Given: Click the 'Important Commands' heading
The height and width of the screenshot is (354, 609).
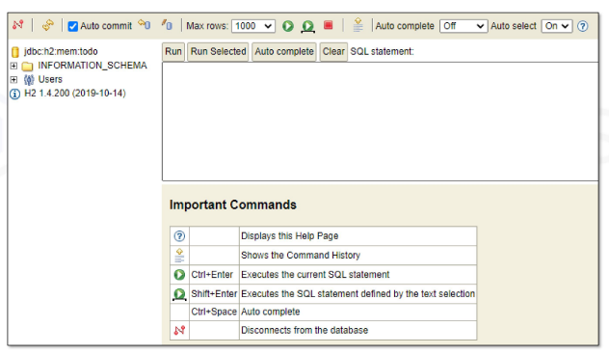Looking at the screenshot, I should point(233,204).
